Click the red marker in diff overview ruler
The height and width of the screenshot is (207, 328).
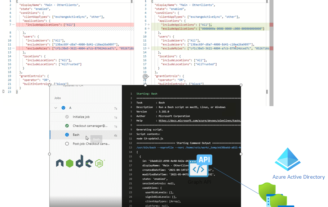pyautogui.click(x=271, y=24)
